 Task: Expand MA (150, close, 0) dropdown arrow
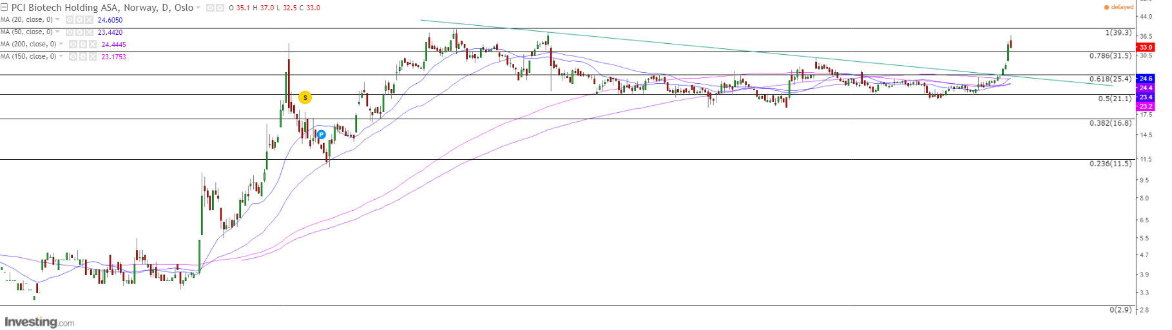point(61,56)
